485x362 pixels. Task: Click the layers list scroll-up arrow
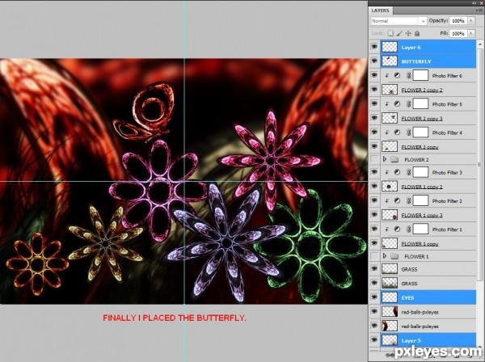tap(479, 44)
